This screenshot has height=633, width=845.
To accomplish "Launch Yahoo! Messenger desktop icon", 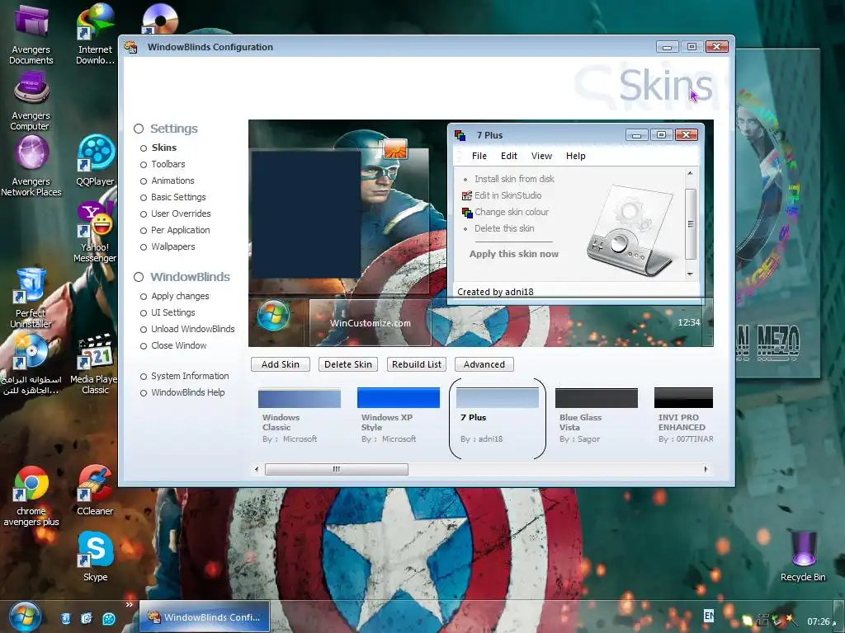I will (95, 232).
